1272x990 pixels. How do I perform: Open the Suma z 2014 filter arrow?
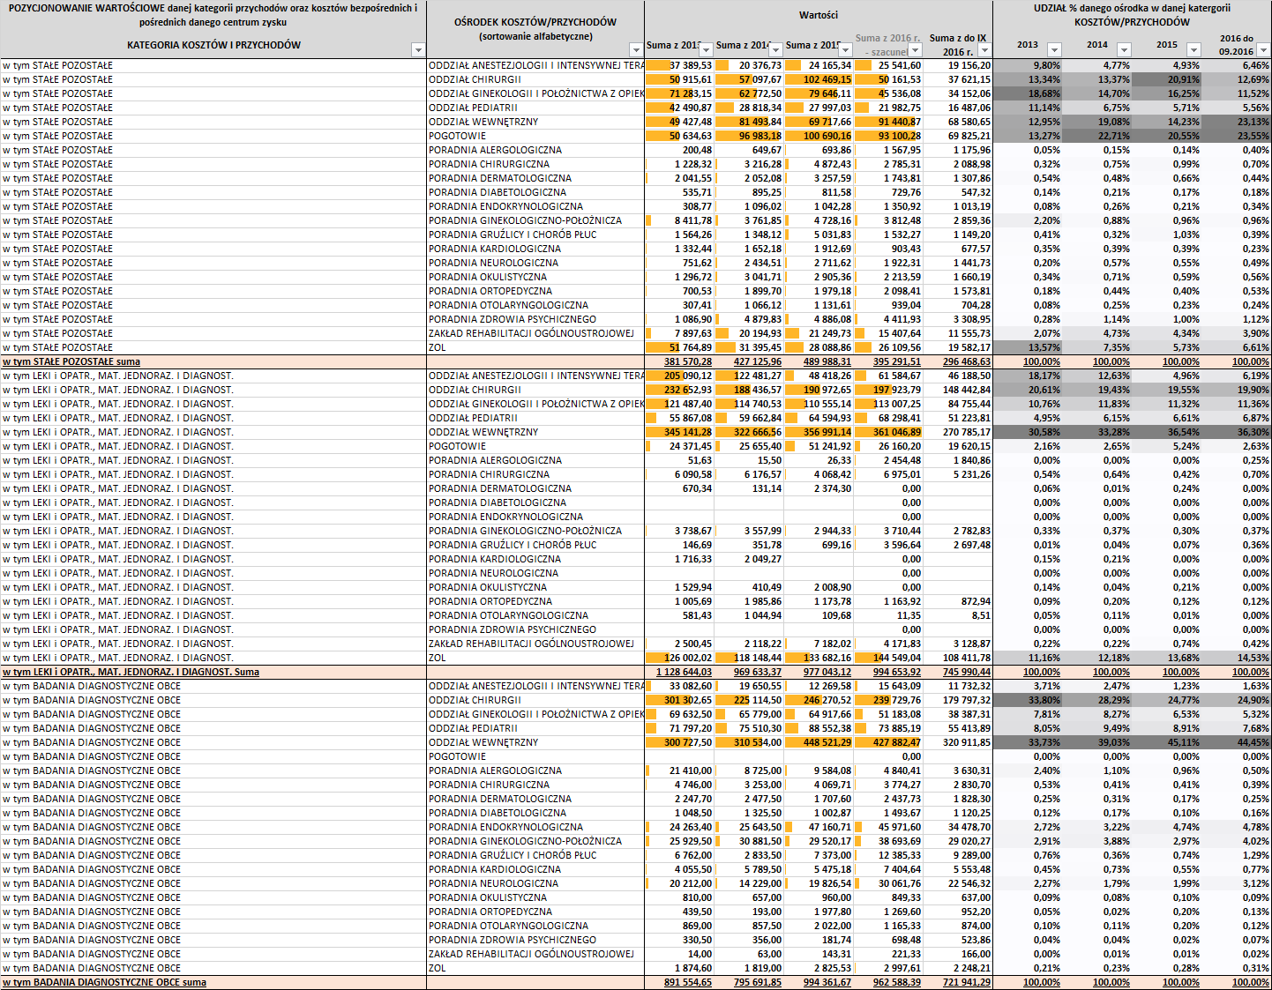[775, 50]
